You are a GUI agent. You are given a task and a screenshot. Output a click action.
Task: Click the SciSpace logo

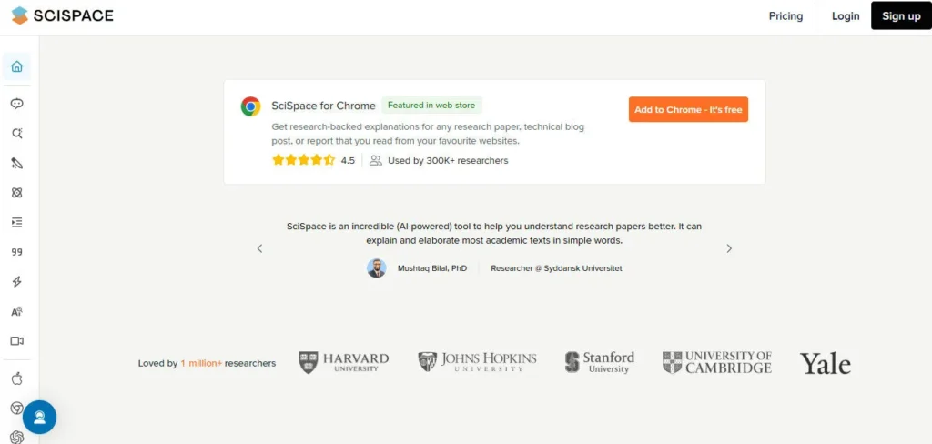coord(62,15)
